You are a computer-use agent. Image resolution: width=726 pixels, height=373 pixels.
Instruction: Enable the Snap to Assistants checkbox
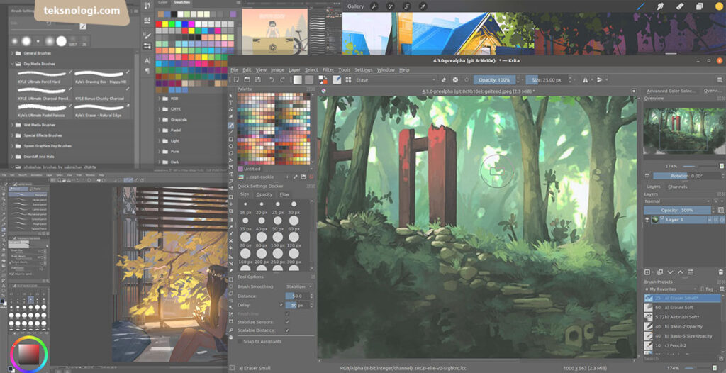point(240,342)
